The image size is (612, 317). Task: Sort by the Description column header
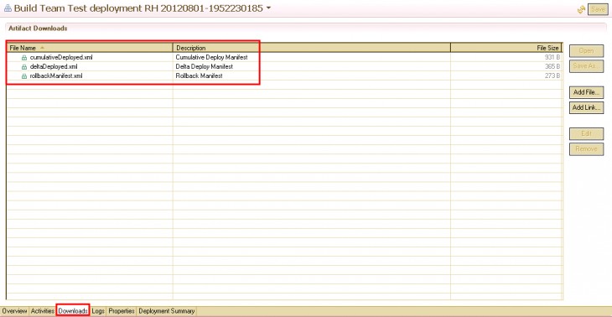tap(312, 48)
